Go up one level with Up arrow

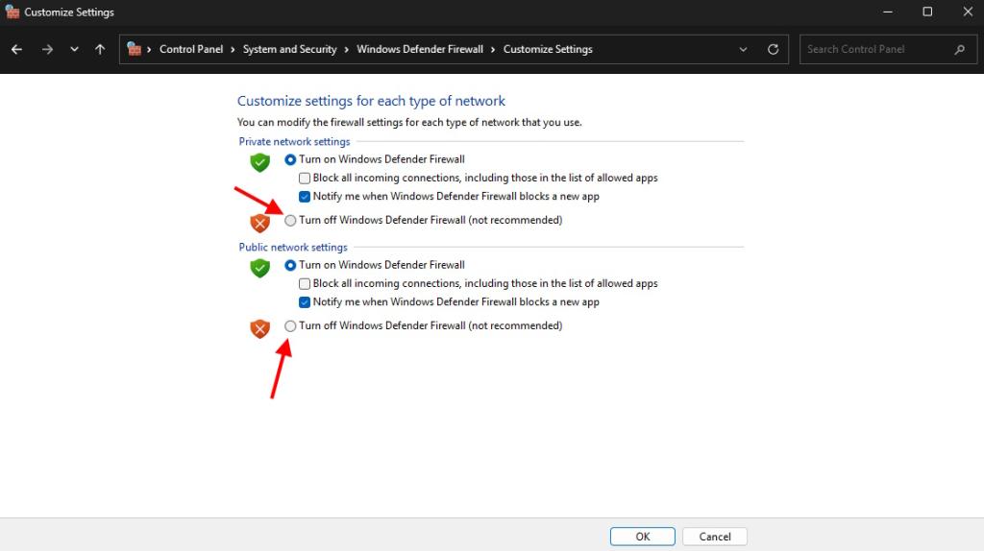click(100, 49)
